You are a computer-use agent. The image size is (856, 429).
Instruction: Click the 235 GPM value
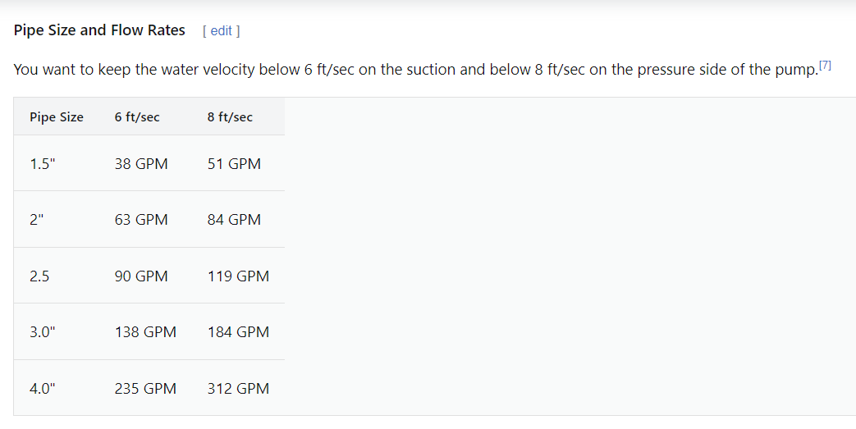pos(145,388)
